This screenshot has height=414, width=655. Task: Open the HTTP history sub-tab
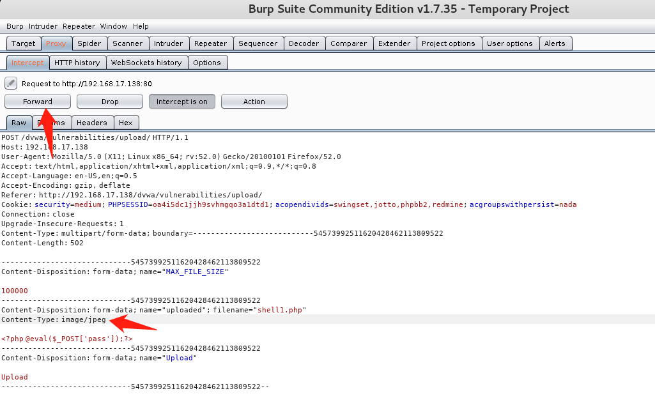[77, 63]
